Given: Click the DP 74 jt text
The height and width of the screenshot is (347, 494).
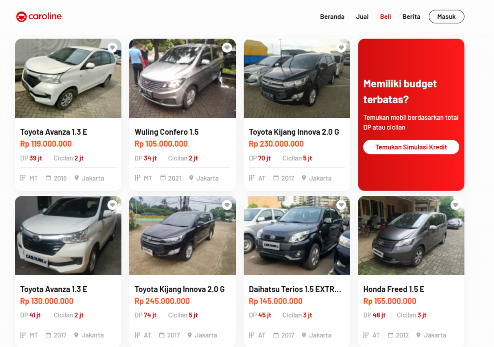Looking at the screenshot, I should (145, 315).
